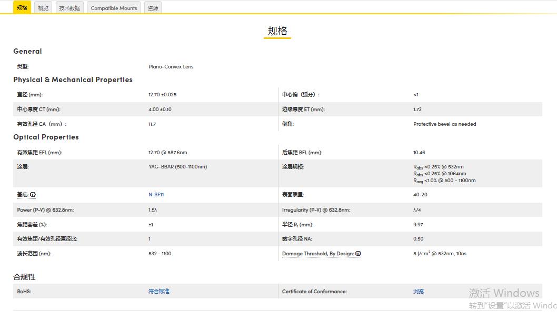Switch to the 概览 tab
Screen dimensions: 557x320
(43, 7)
